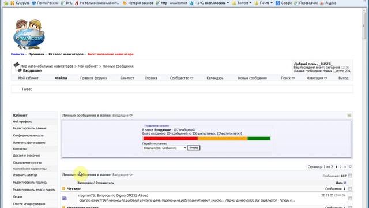Click the star icon in bookmarks bar

coord(6,3)
